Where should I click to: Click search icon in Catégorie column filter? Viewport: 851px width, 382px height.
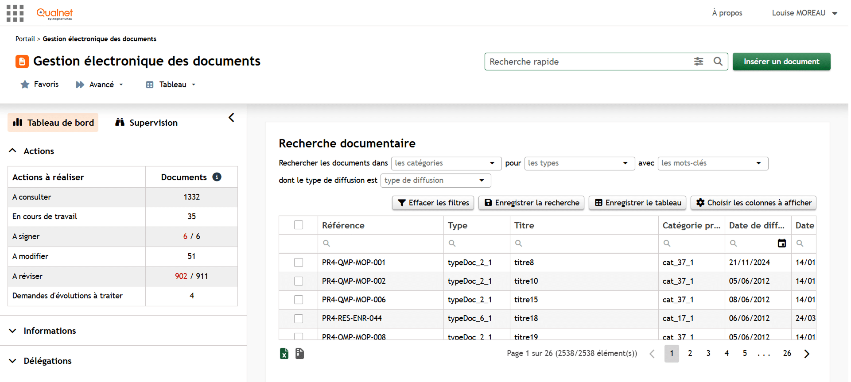point(667,243)
